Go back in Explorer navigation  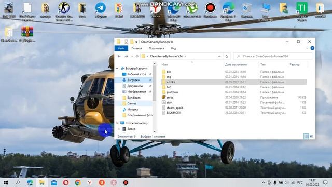tap(119, 56)
